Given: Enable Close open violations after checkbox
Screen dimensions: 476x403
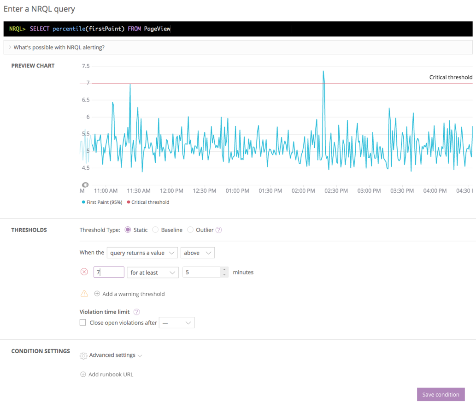Looking at the screenshot, I should 83,322.
